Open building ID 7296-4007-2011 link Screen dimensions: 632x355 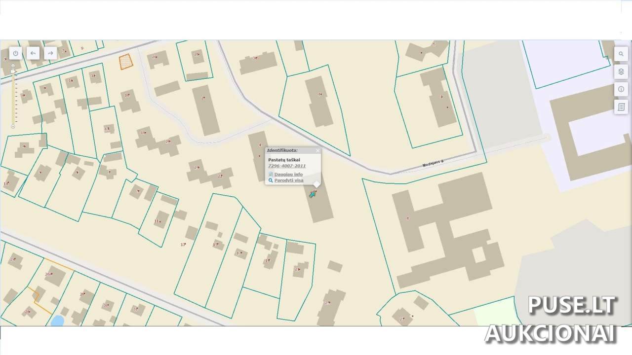[287, 166]
